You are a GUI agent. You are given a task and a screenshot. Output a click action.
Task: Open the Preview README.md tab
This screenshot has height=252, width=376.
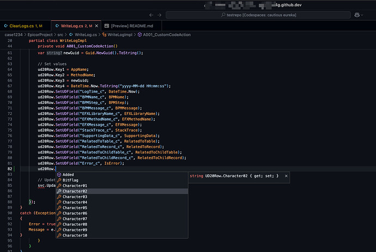pyautogui.click(x=132, y=26)
